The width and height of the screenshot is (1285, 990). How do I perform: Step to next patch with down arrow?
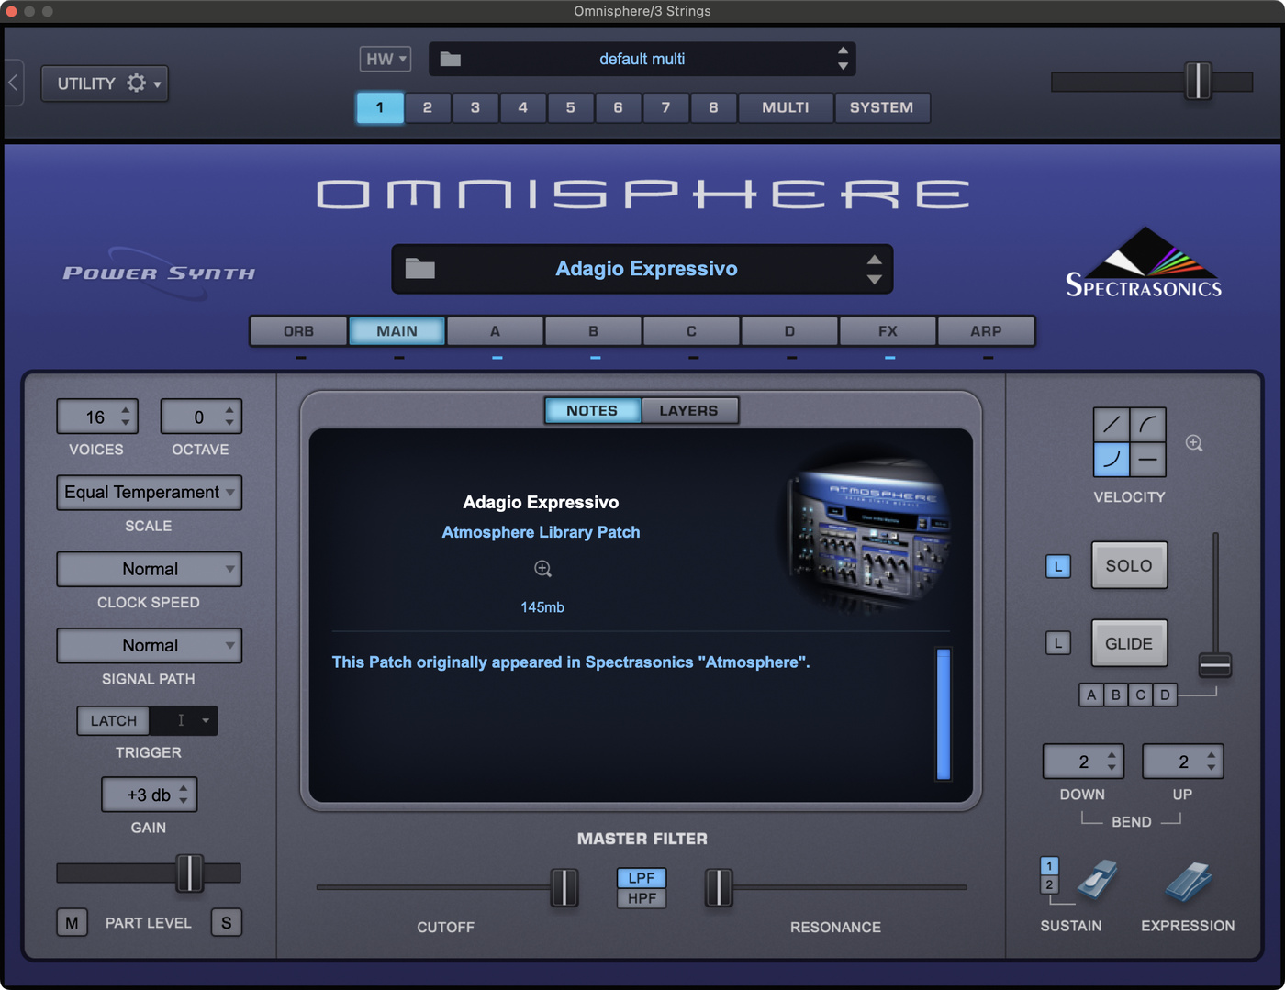point(875,279)
